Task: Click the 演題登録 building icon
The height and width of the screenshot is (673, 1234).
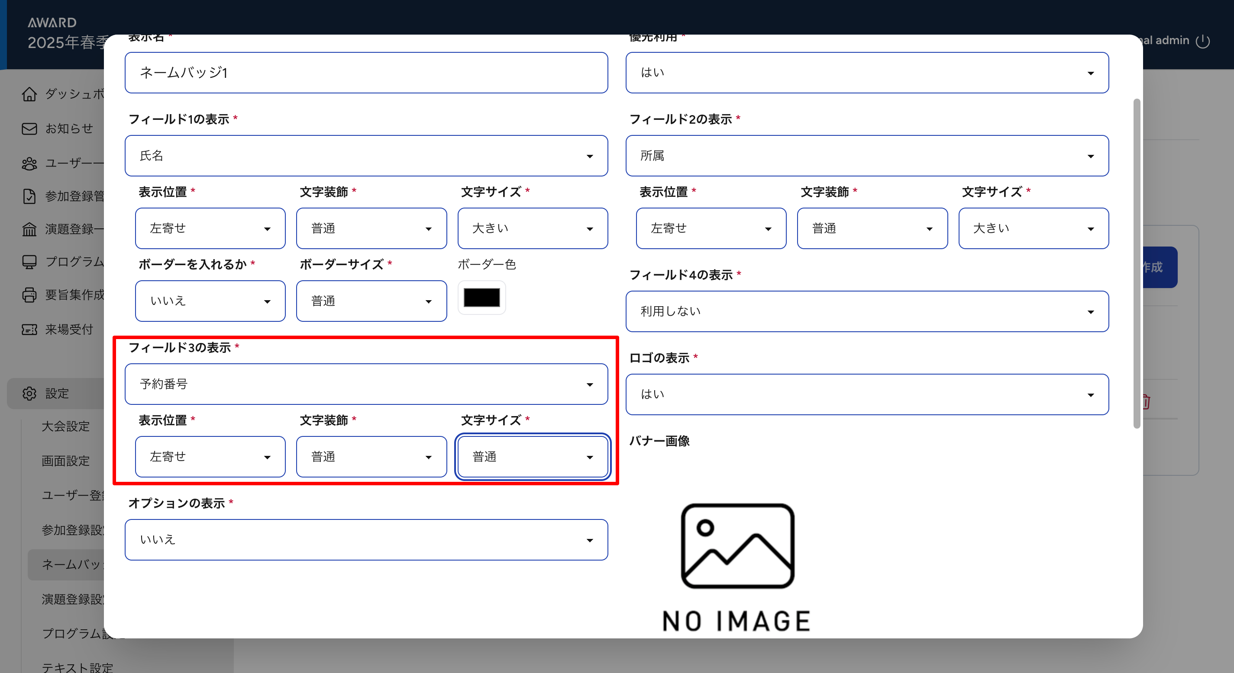Action: click(29, 229)
